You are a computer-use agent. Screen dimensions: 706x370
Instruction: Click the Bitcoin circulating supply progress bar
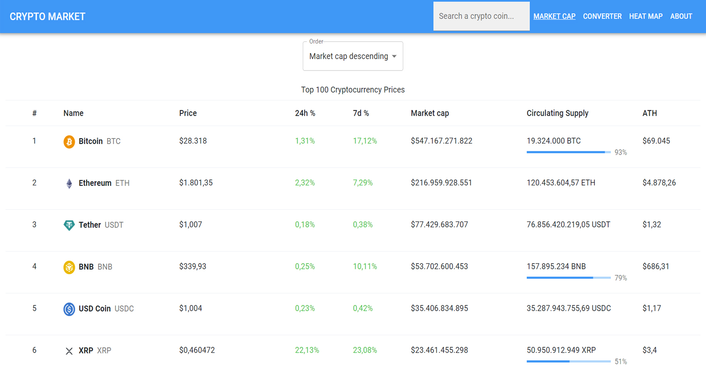[x=569, y=152]
